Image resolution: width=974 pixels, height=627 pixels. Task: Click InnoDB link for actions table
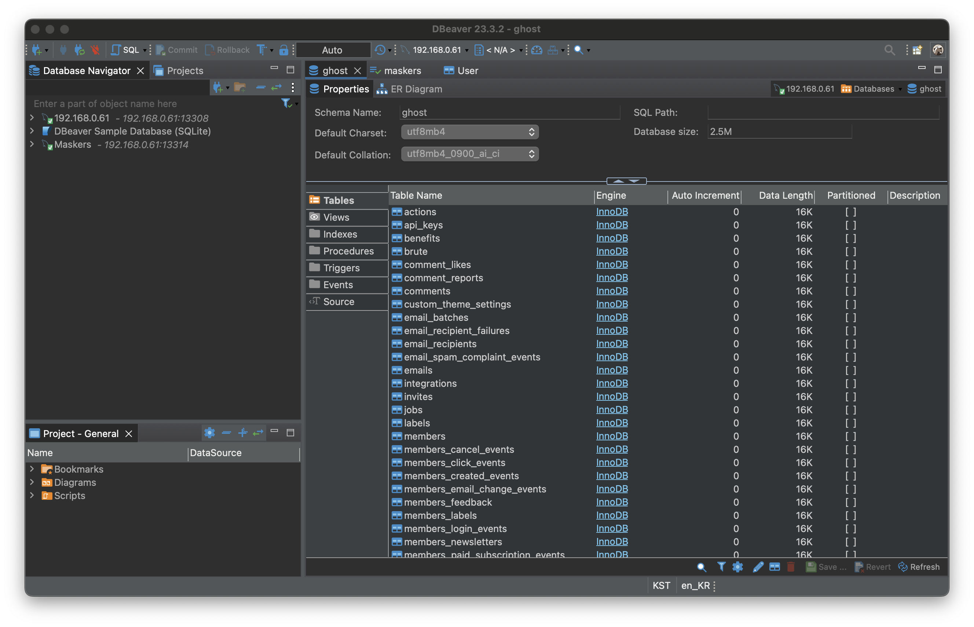point(612,212)
